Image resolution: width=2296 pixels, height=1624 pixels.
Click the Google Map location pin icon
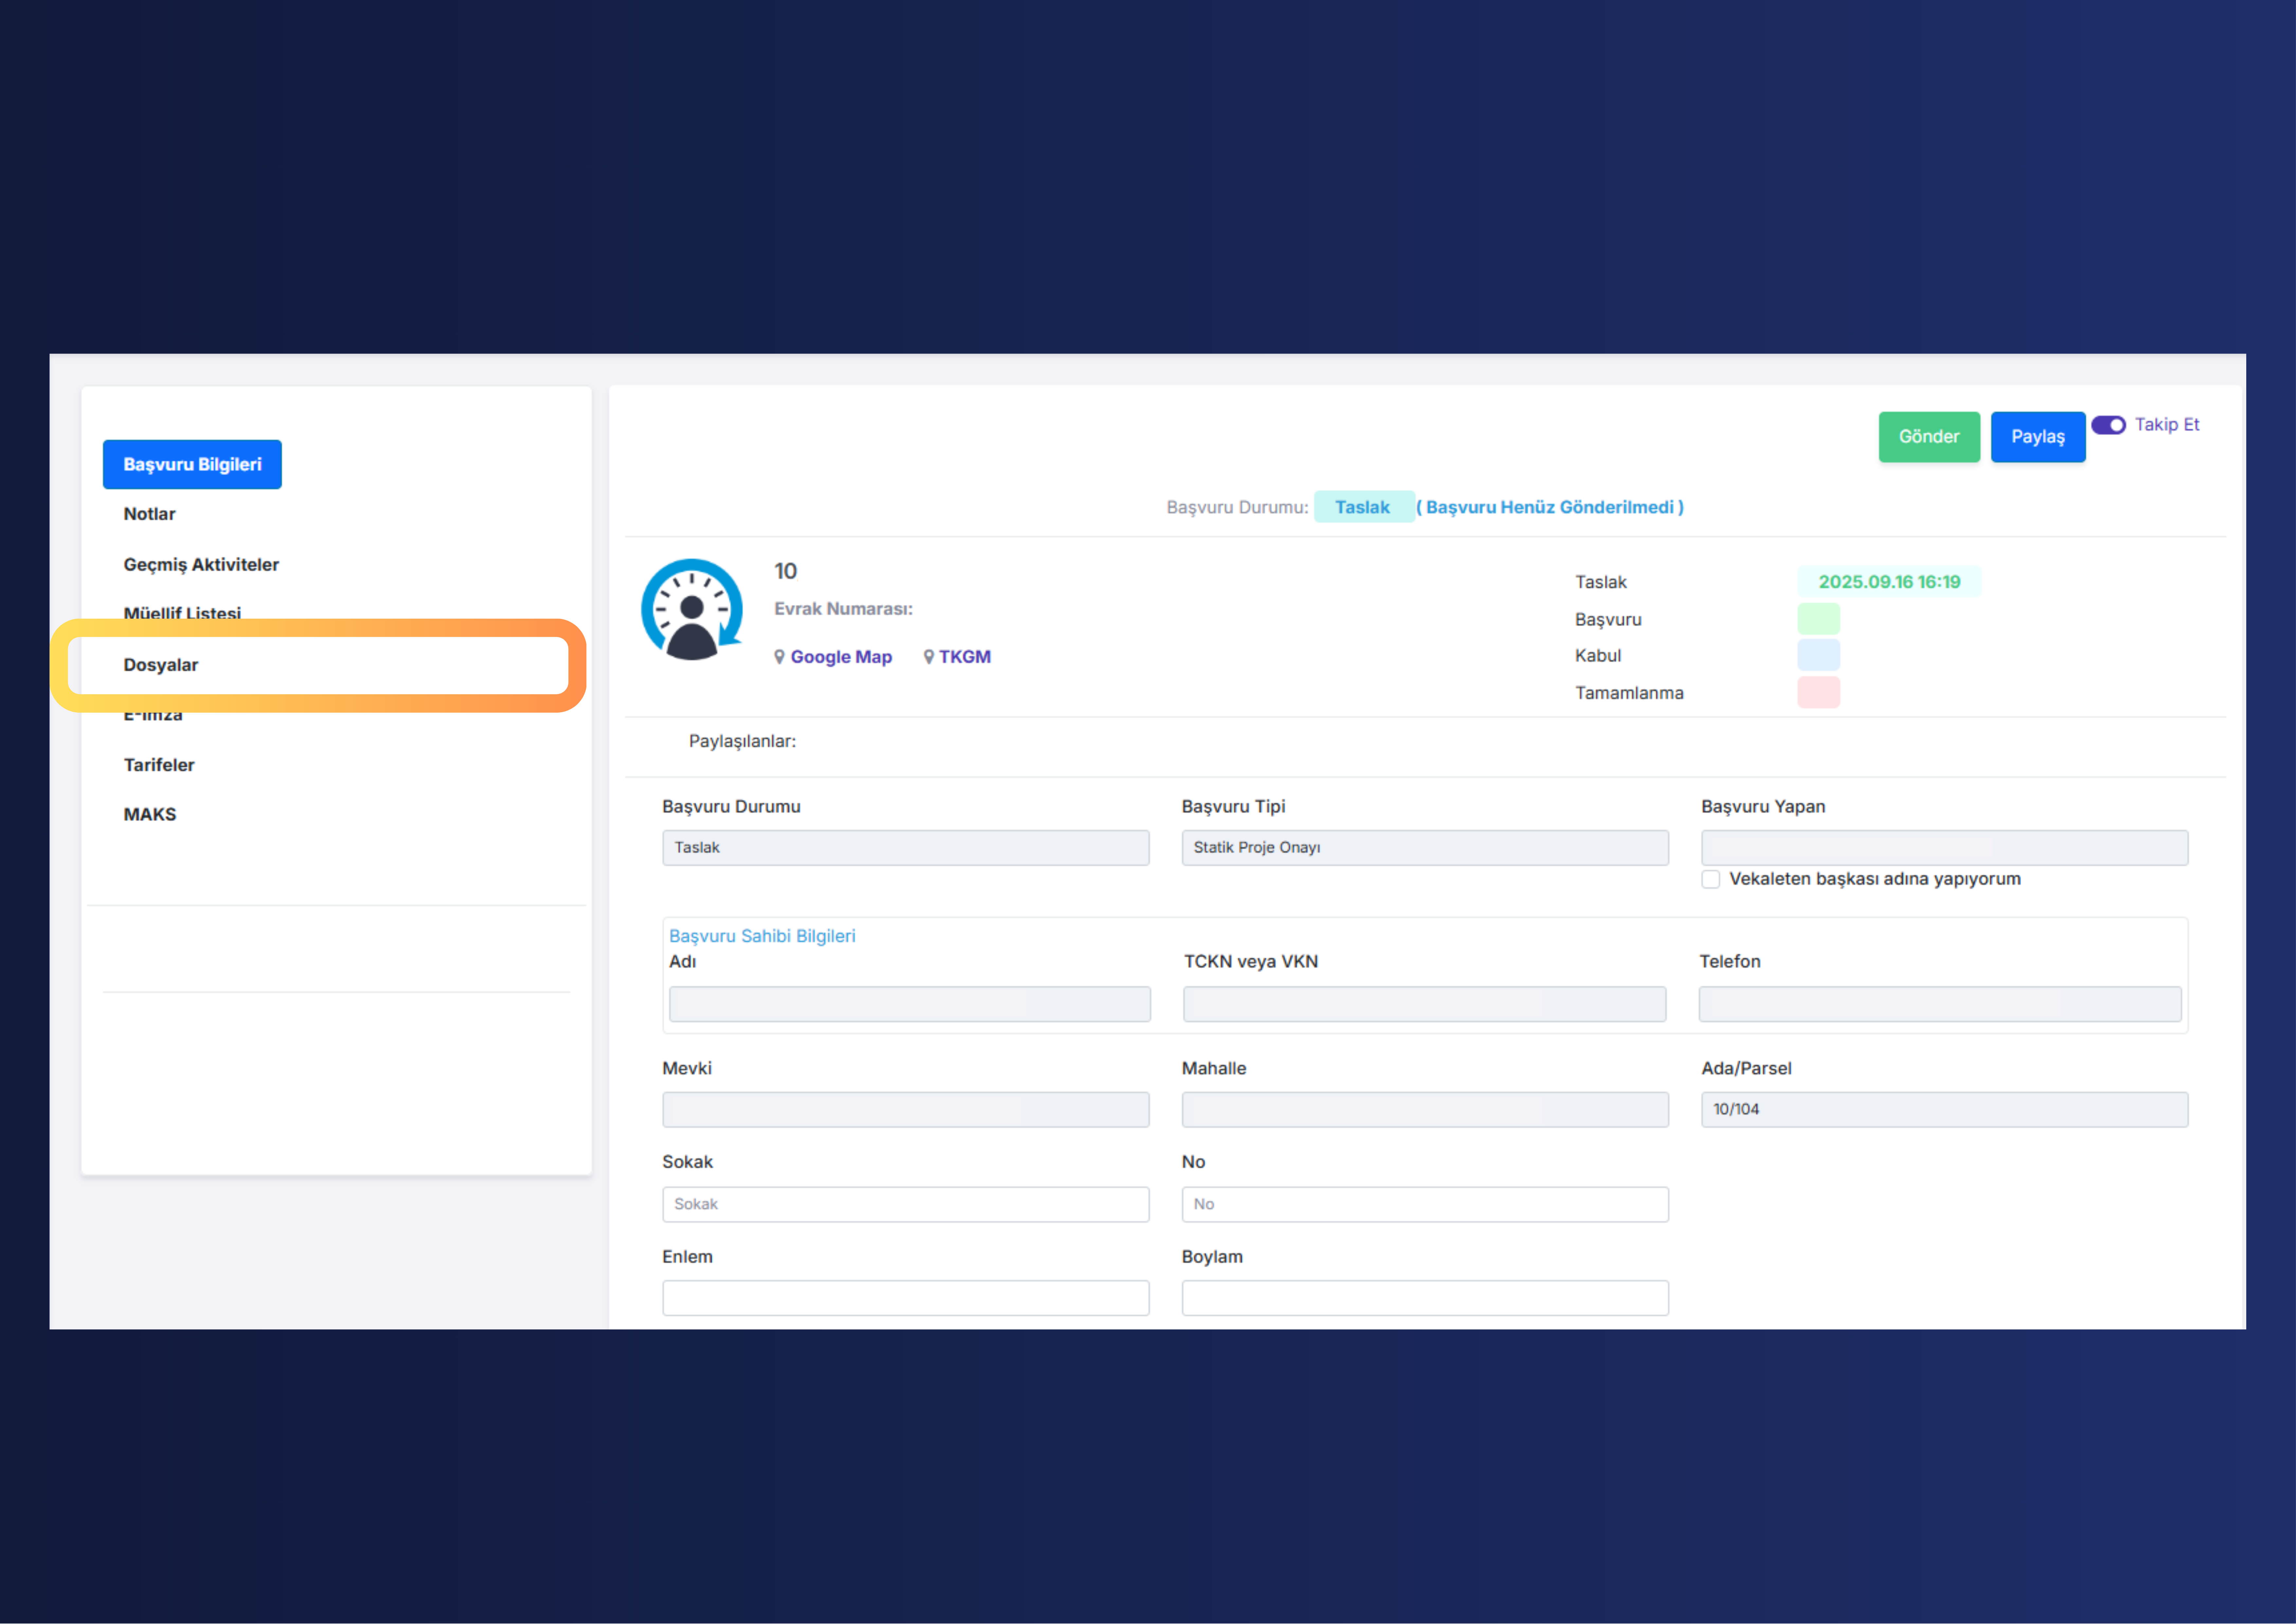[779, 657]
